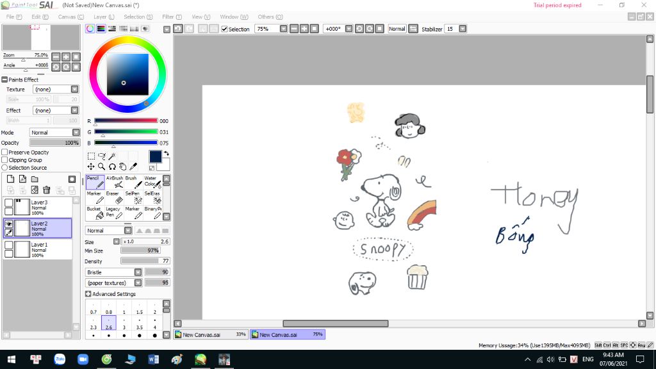Open the Texture dropdown
This screenshot has height=369, width=656.
(74, 89)
